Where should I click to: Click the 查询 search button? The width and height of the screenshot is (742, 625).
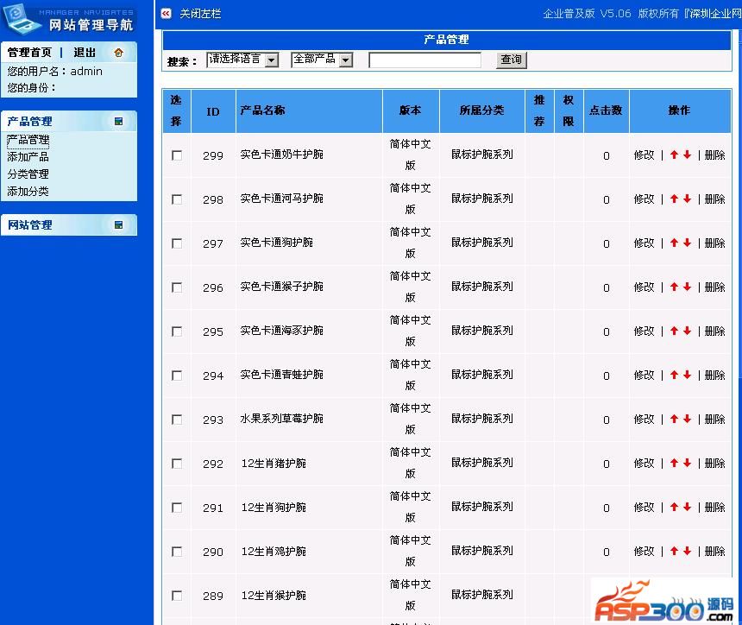click(x=511, y=60)
